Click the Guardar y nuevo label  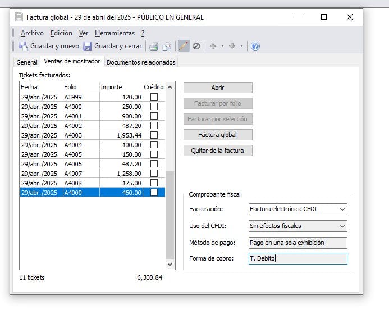(x=54, y=46)
